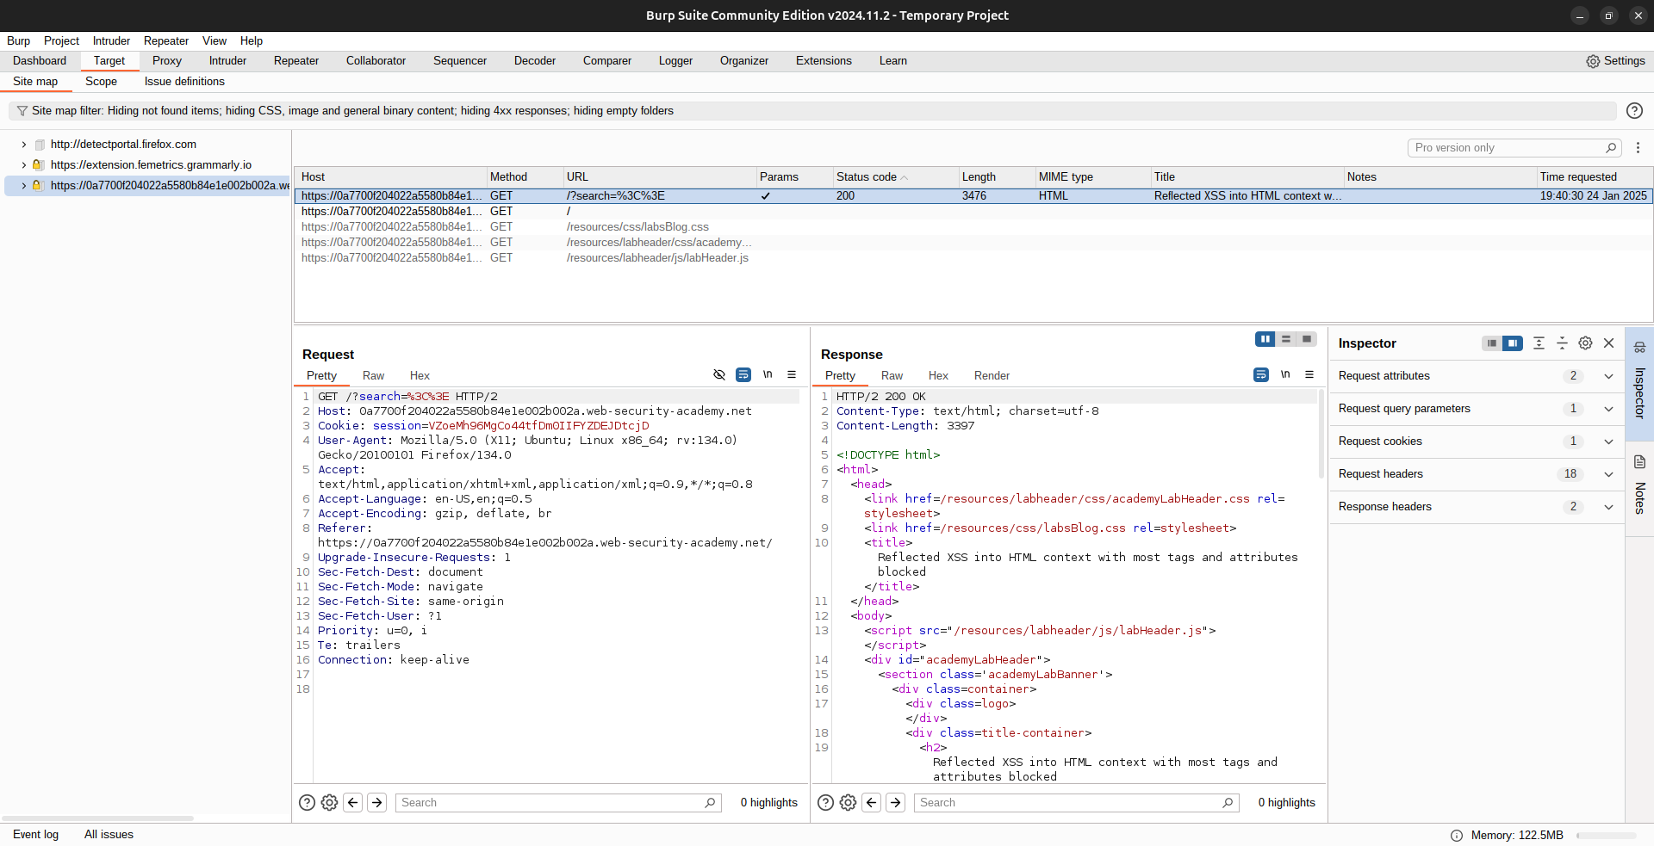Open the Repeater tab
The height and width of the screenshot is (846, 1654).
[x=296, y=61]
